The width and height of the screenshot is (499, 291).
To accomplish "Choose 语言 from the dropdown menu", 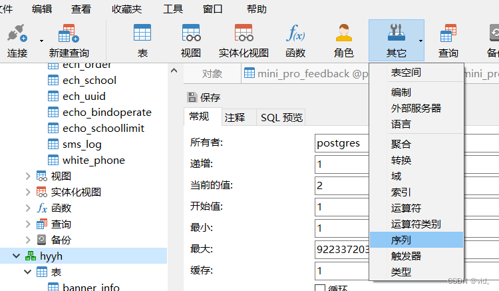I will [x=416, y=124].
